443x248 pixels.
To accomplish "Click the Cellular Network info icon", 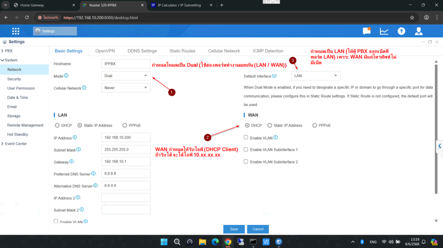I will [84, 88].
